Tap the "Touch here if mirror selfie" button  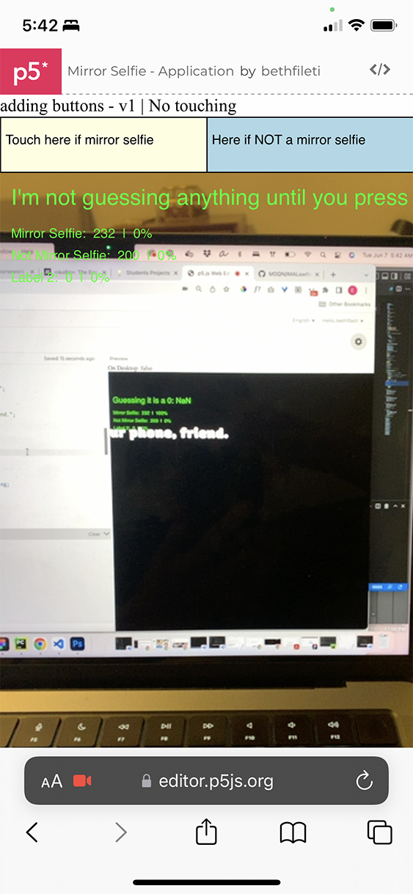click(x=103, y=144)
